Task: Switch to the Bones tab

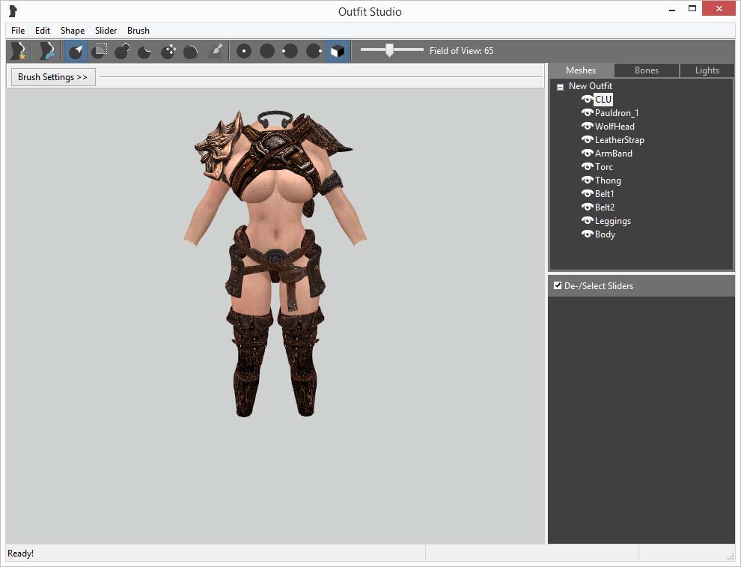Action: click(x=646, y=70)
